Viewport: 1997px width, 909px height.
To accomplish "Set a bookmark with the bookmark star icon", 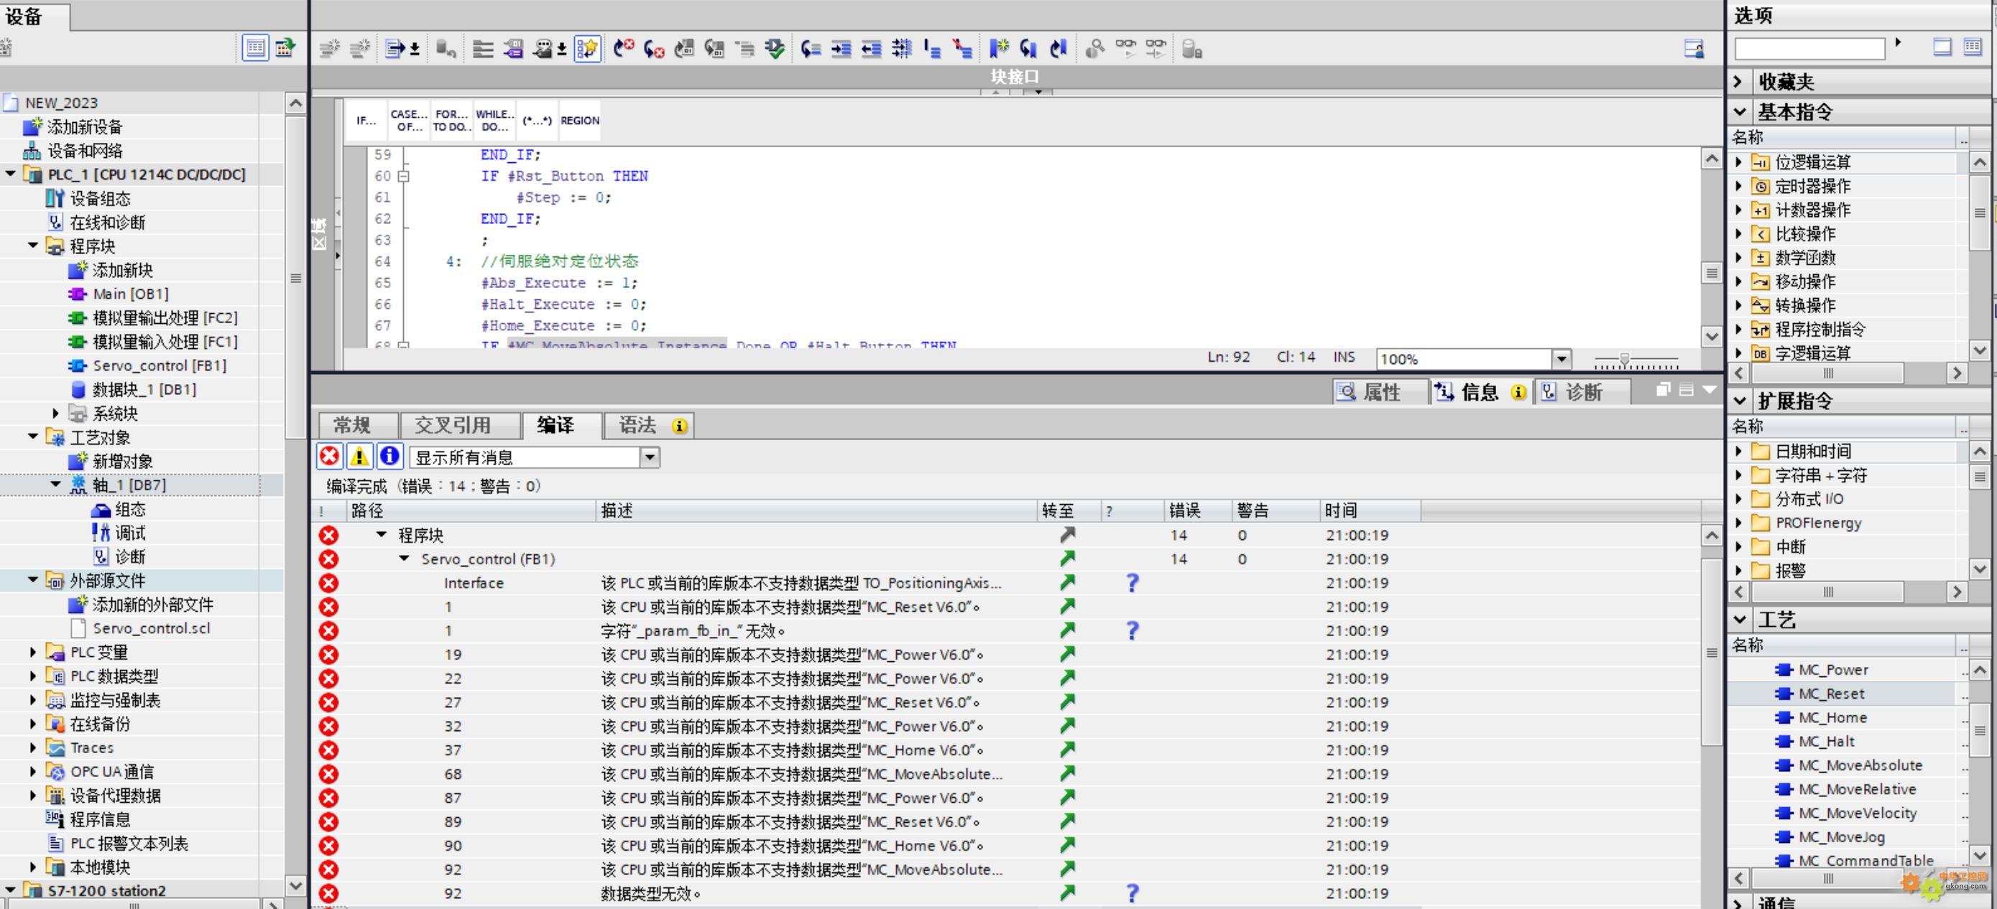I will (x=999, y=50).
